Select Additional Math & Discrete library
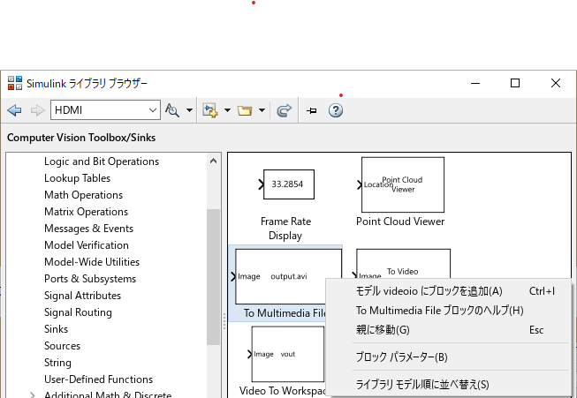Image resolution: width=577 pixels, height=398 pixels. tap(108, 394)
